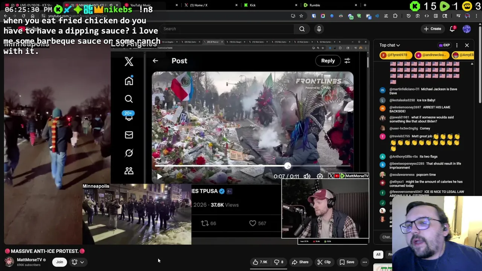
Task: Open live chat three-dot options
Action: point(457,45)
